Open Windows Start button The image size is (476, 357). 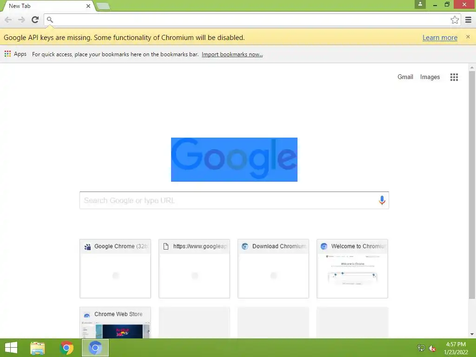coord(11,348)
